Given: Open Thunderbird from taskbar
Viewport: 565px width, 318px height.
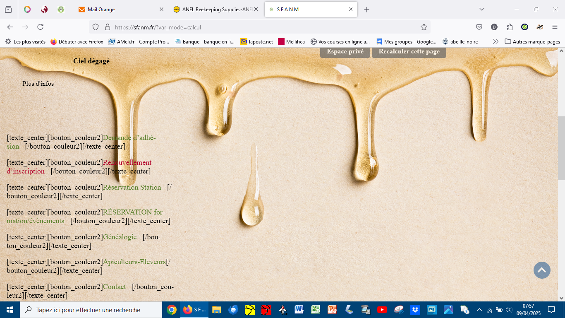Looking at the screenshot, I should (233, 310).
